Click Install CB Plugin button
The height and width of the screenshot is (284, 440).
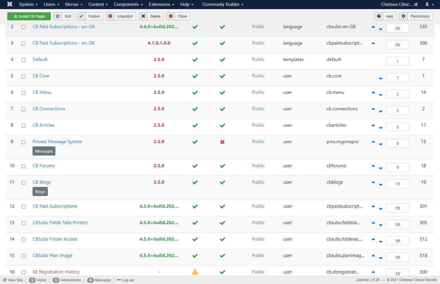(29, 16)
